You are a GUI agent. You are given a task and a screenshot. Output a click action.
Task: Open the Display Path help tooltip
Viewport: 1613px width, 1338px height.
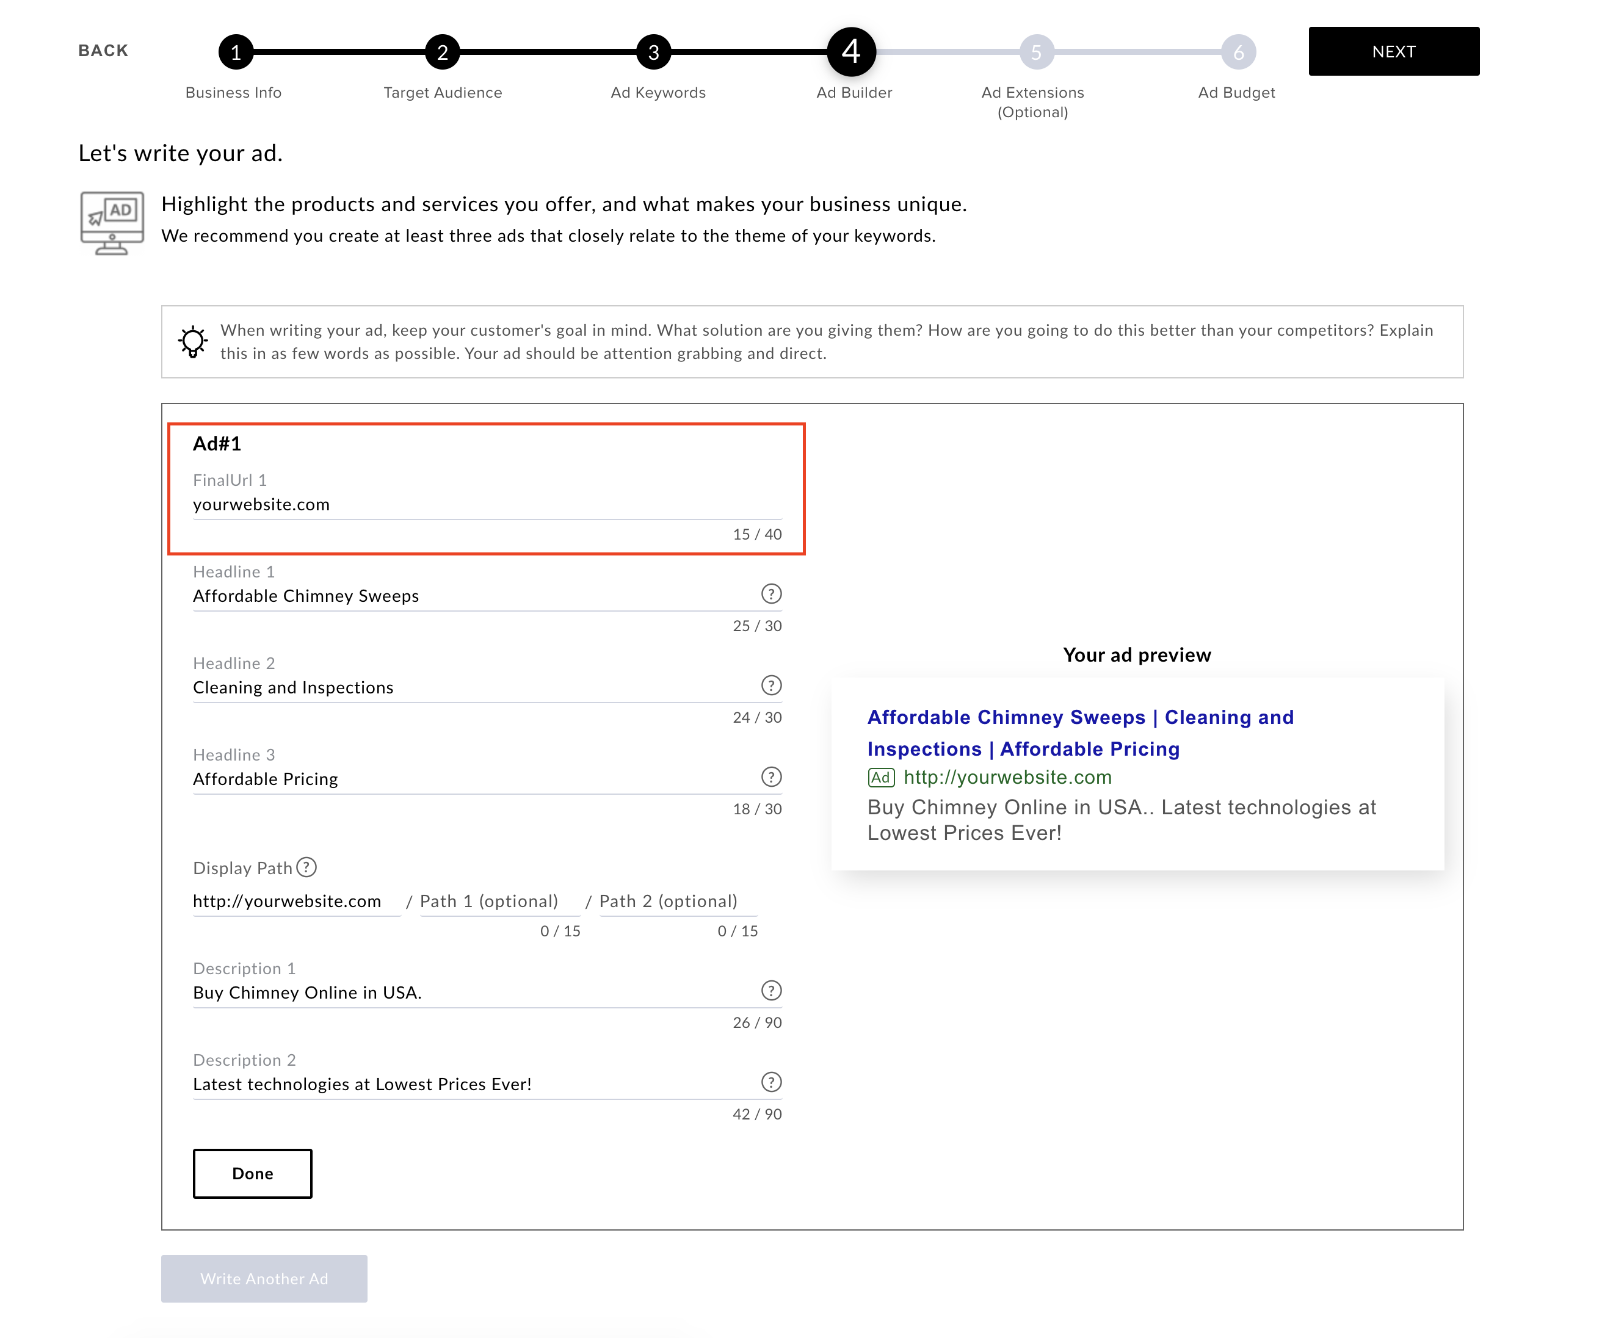click(306, 867)
